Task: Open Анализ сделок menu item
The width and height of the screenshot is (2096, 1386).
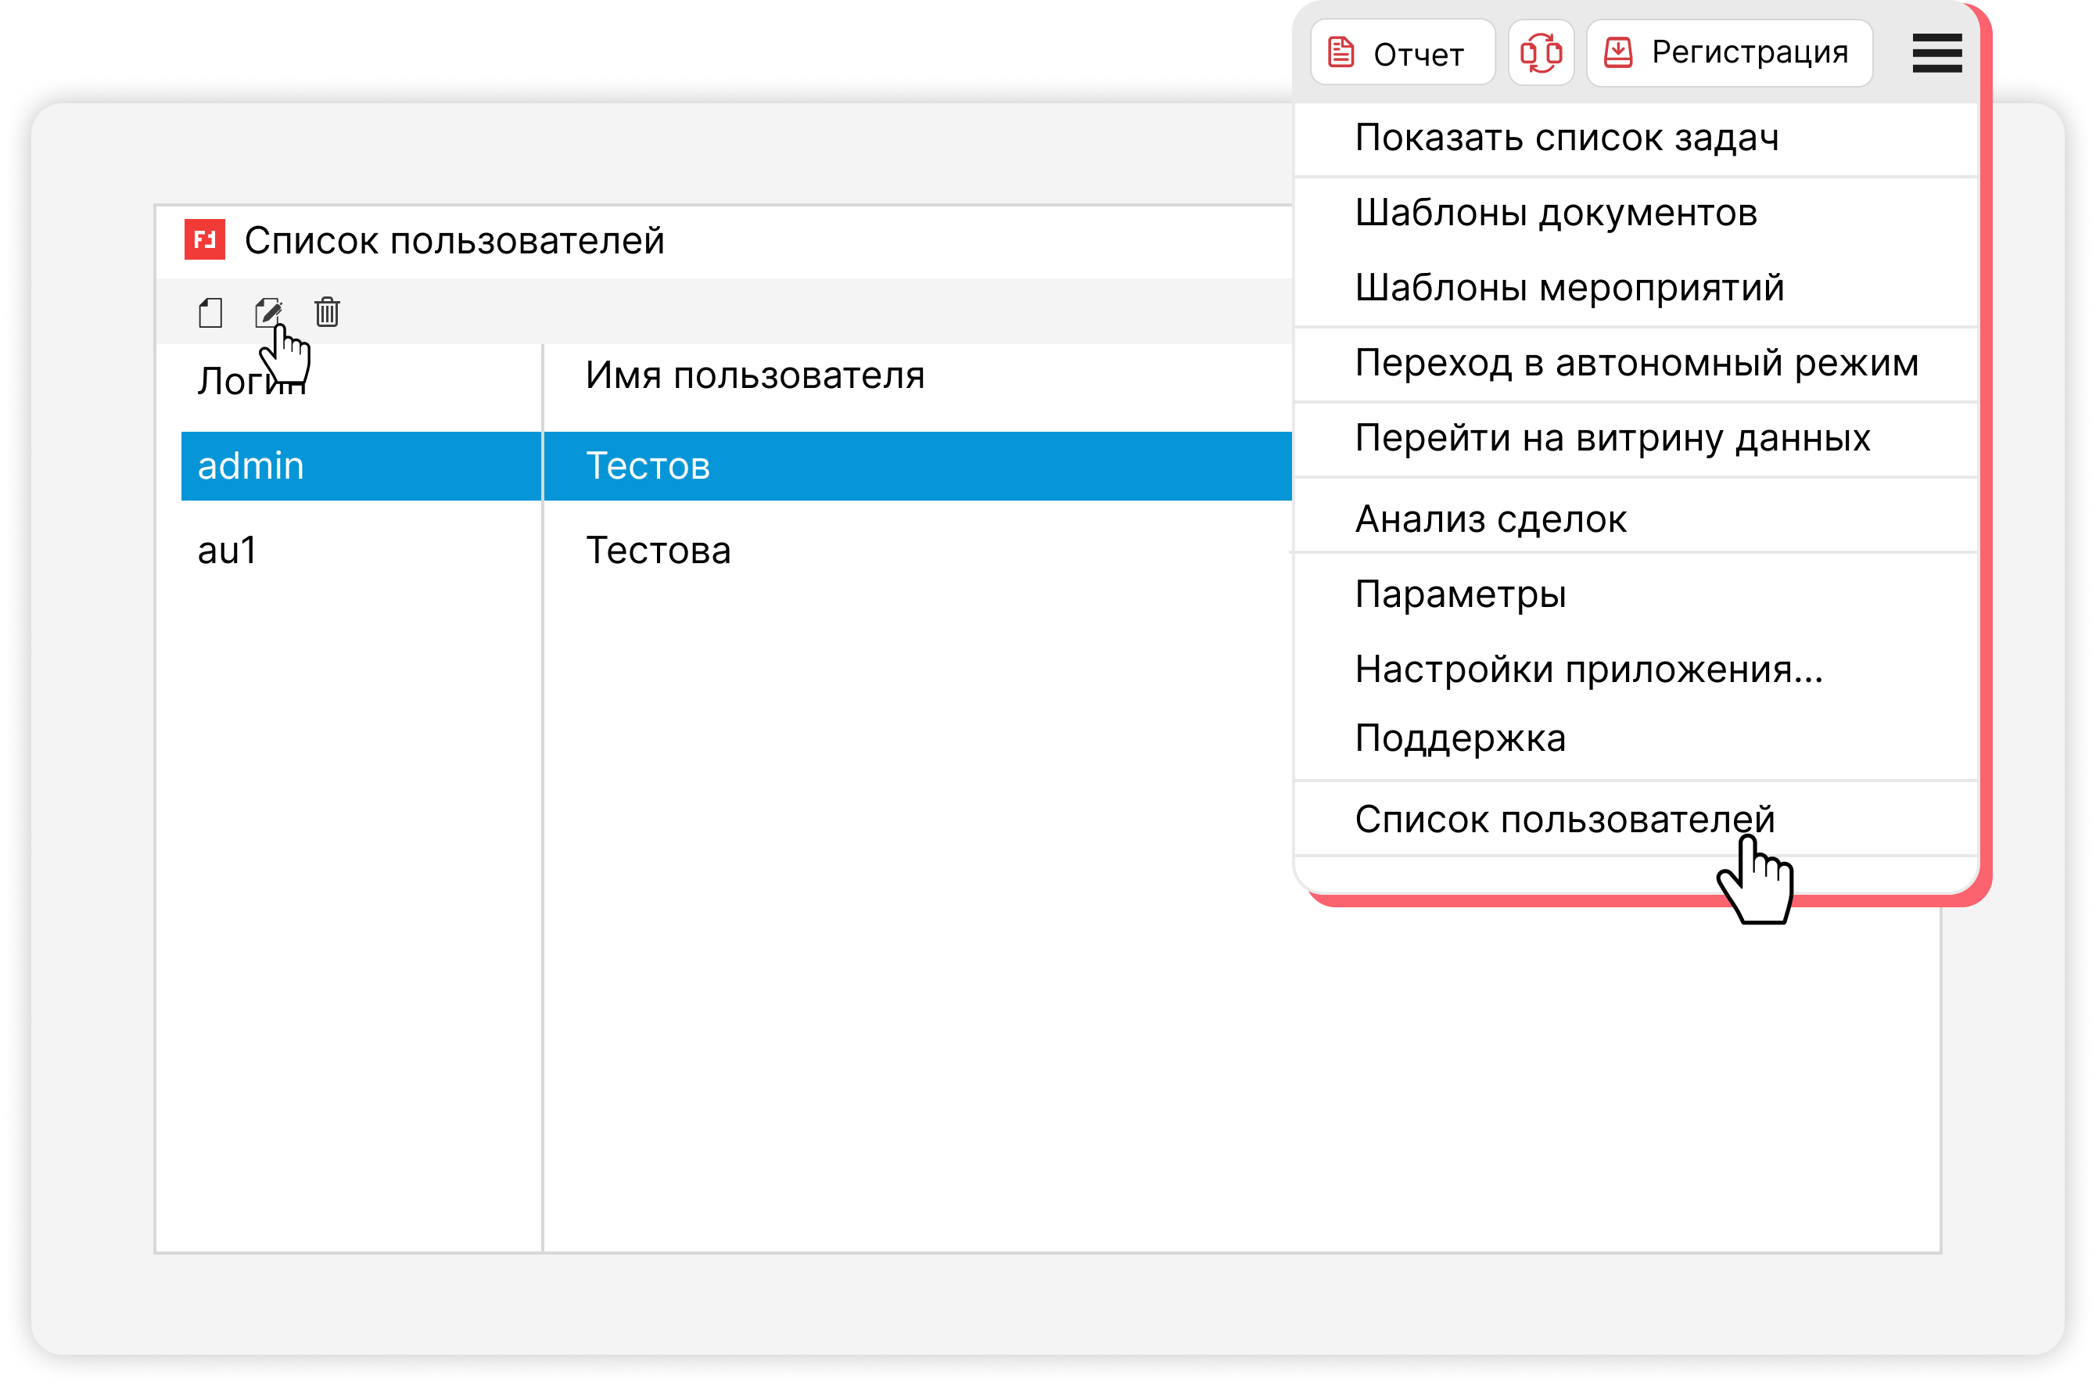Action: (x=1490, y=519)
